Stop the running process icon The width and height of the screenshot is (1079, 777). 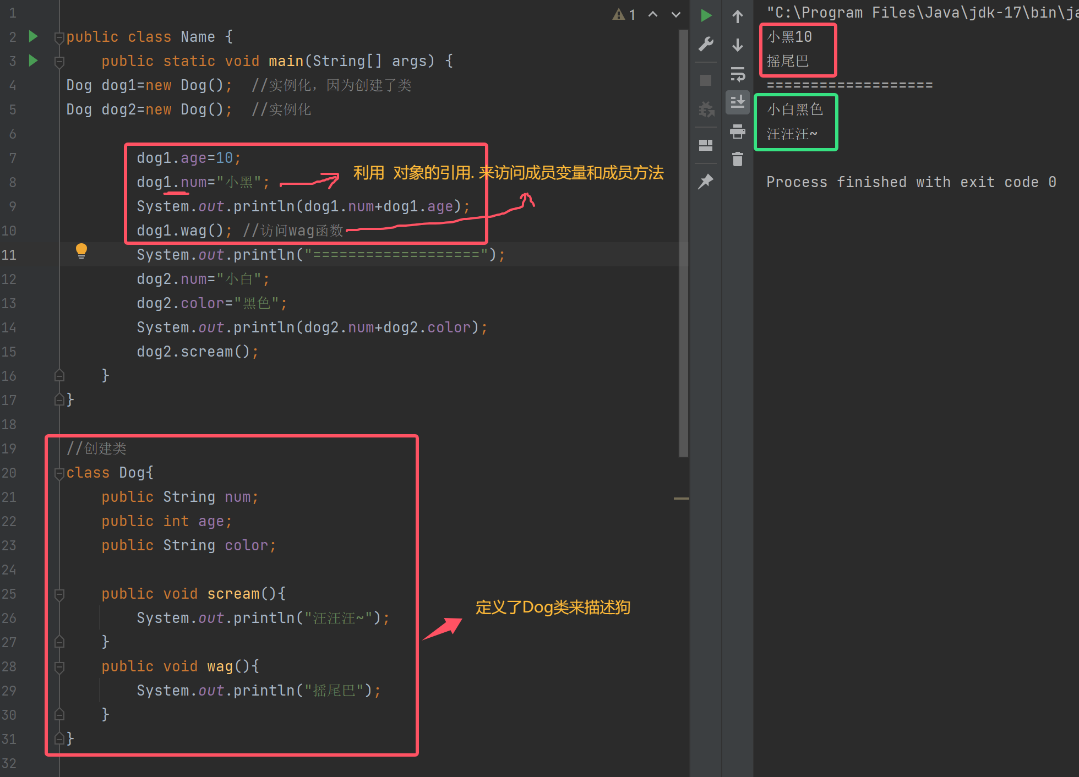point(706,80)
